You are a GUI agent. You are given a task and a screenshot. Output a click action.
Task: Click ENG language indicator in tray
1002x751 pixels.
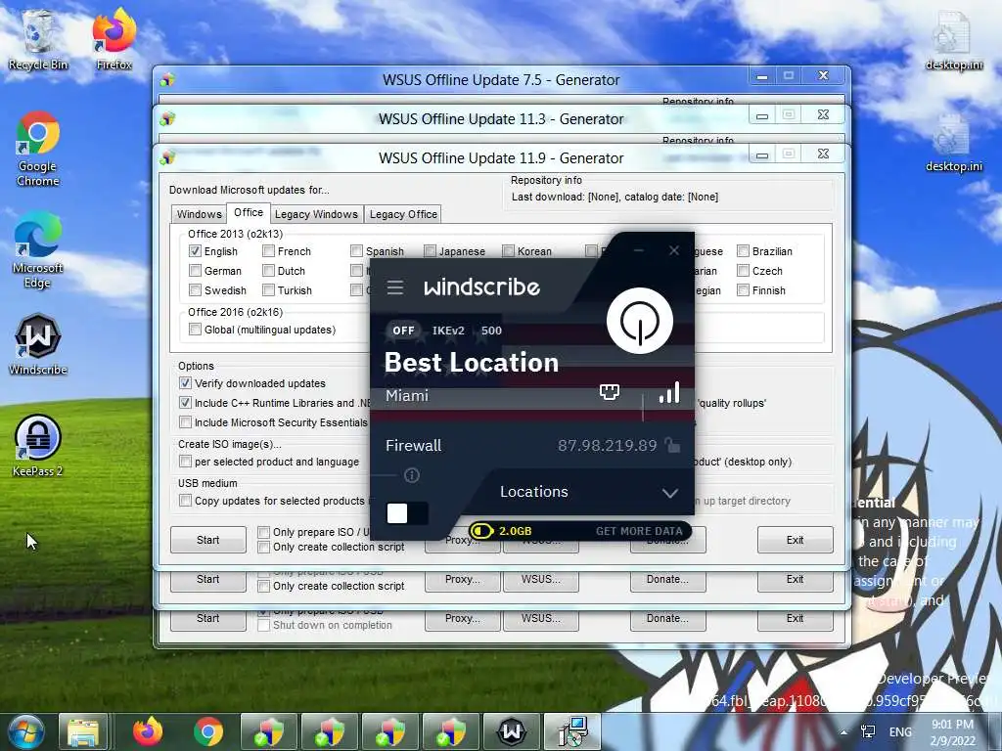click(900, 731)
